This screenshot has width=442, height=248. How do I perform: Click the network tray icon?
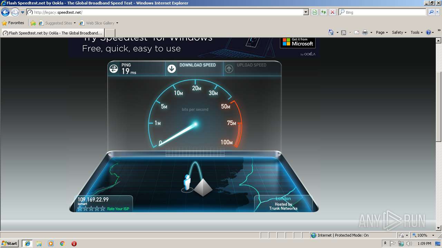coord(401,244)
